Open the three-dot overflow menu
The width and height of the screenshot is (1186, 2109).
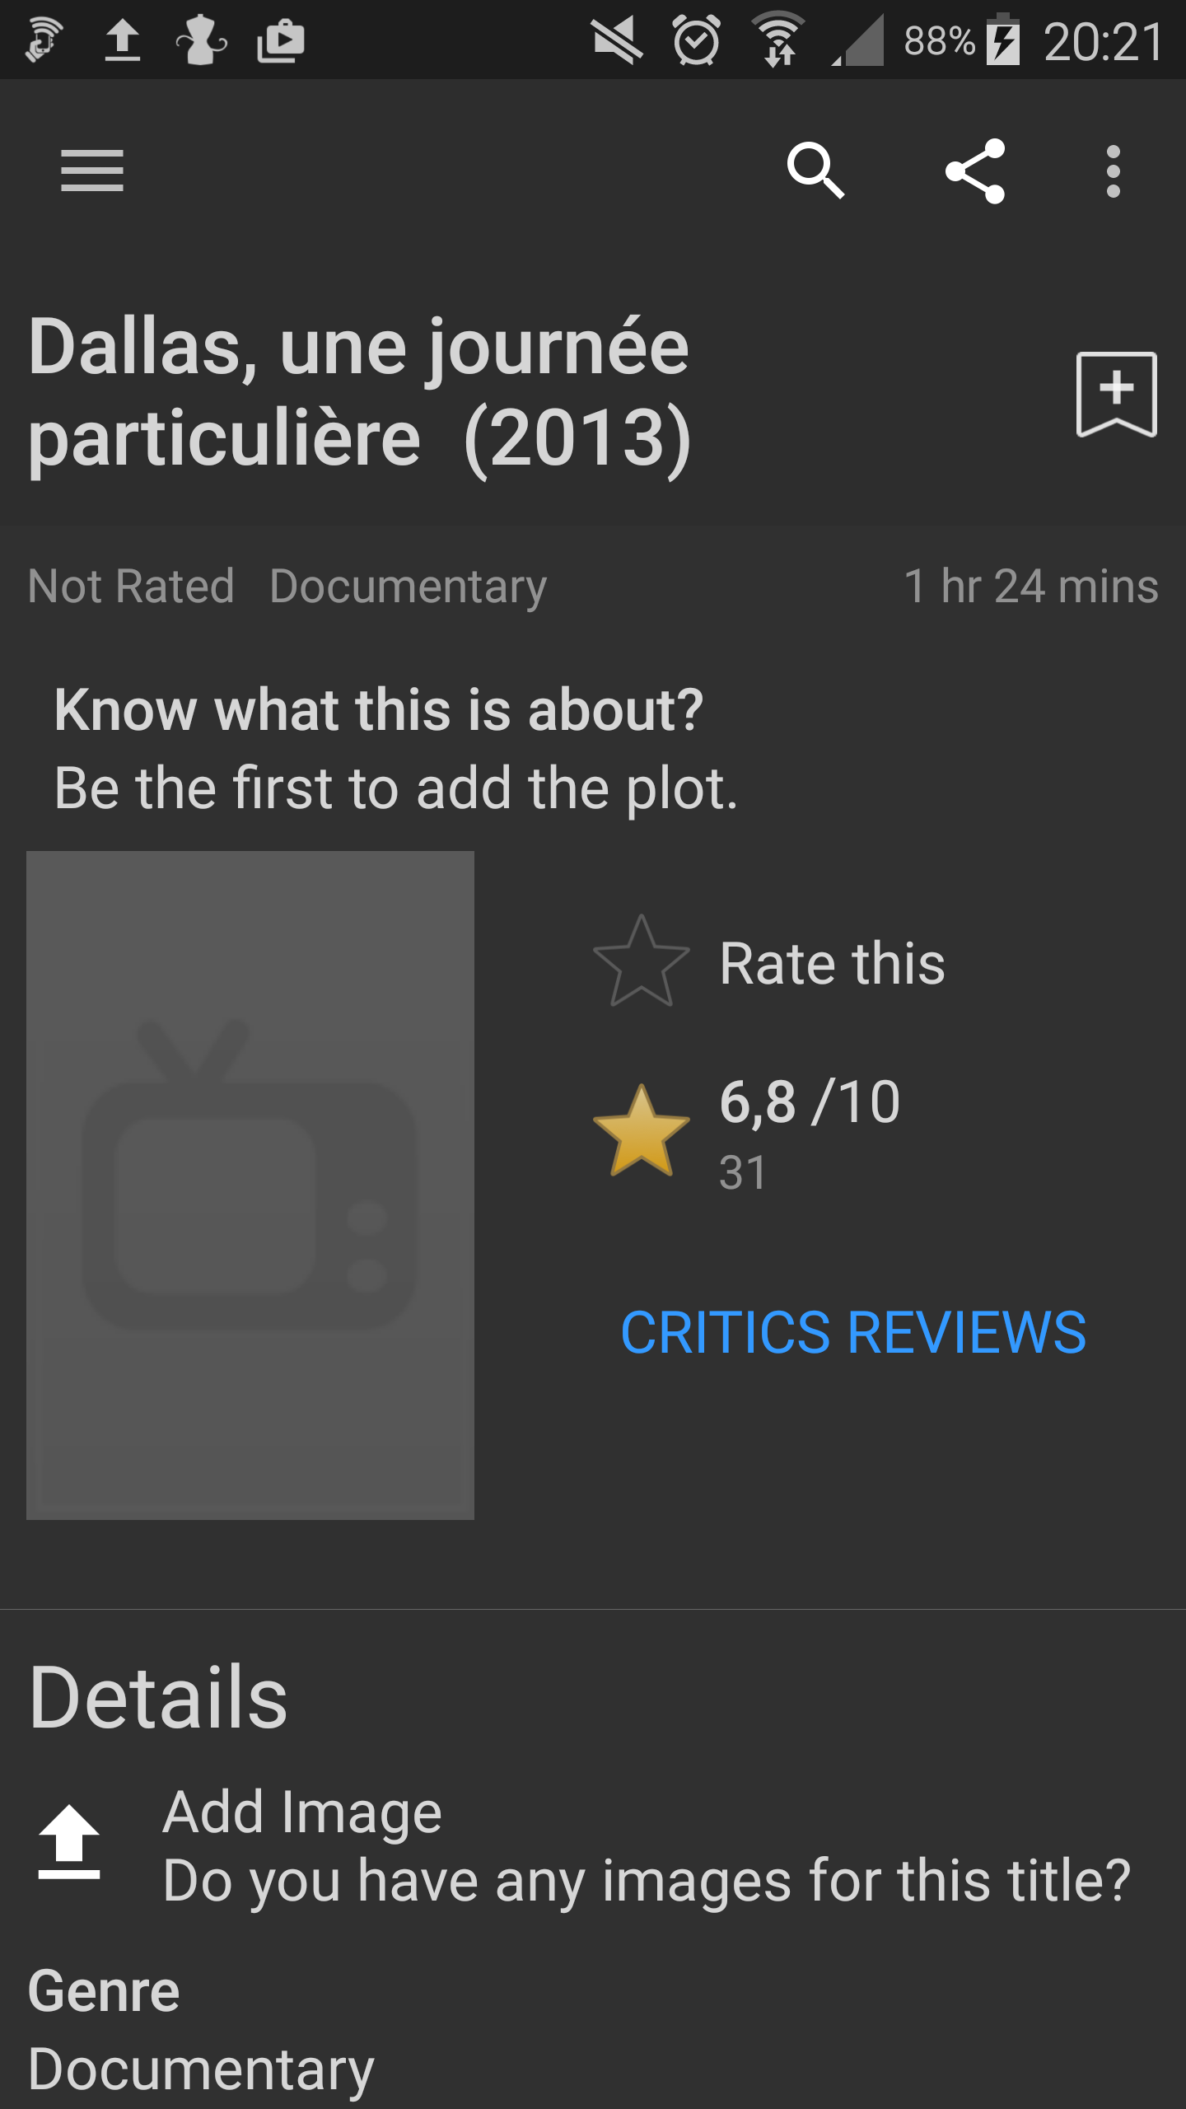coord(1114,171)
